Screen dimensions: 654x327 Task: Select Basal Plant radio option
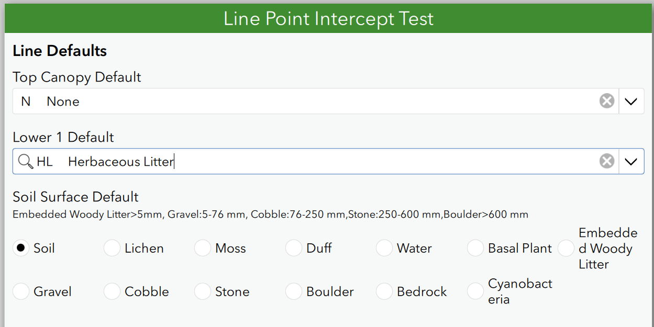pyautogui.click(x=475, y=248)
